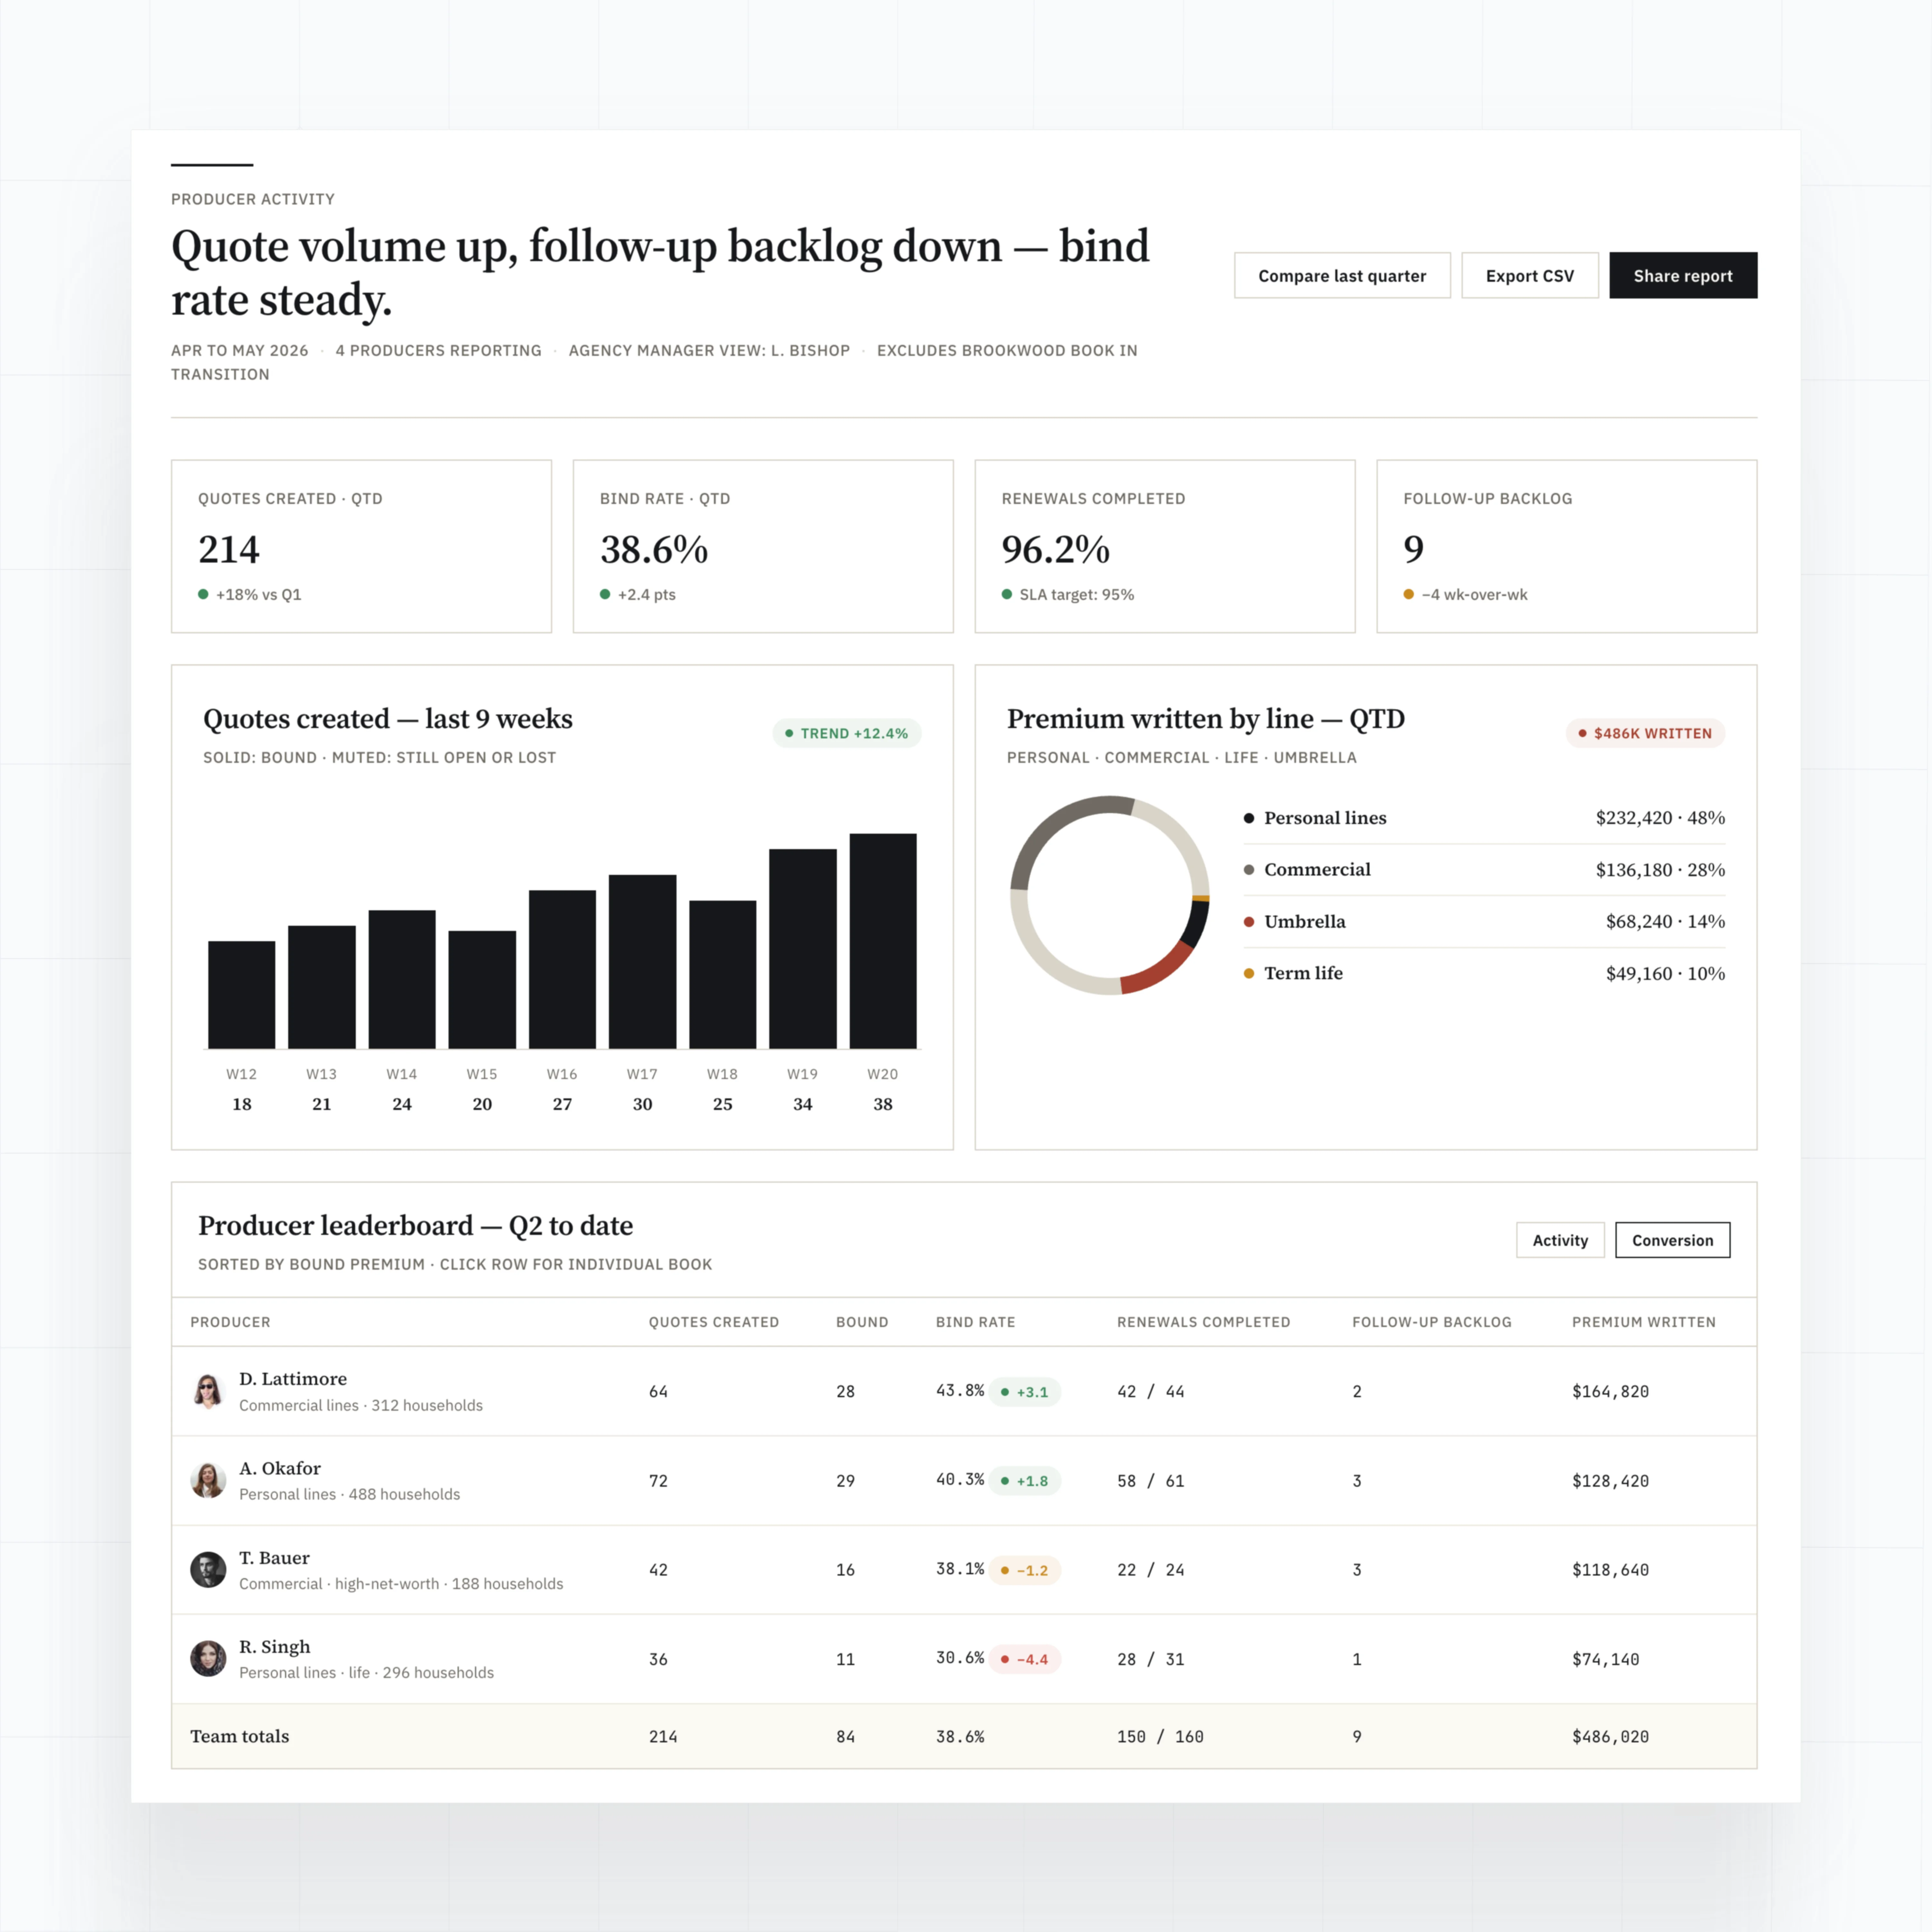Click the Follow-up Backlog column header
The height and width of the screenshot is (1932, 1932).
(x=1432, y=1322)
